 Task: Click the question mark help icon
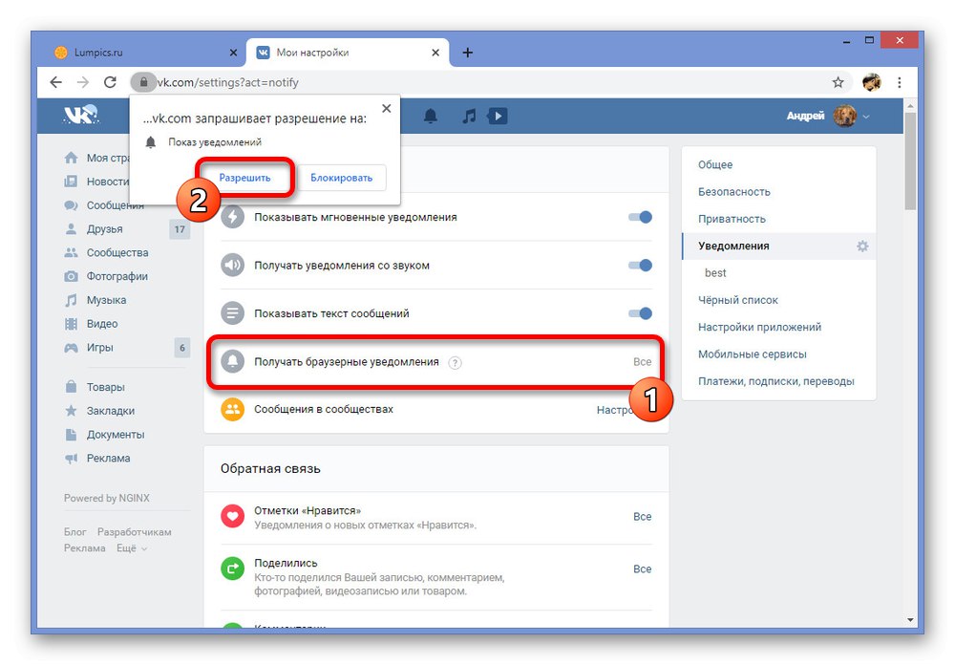[455, 363]
